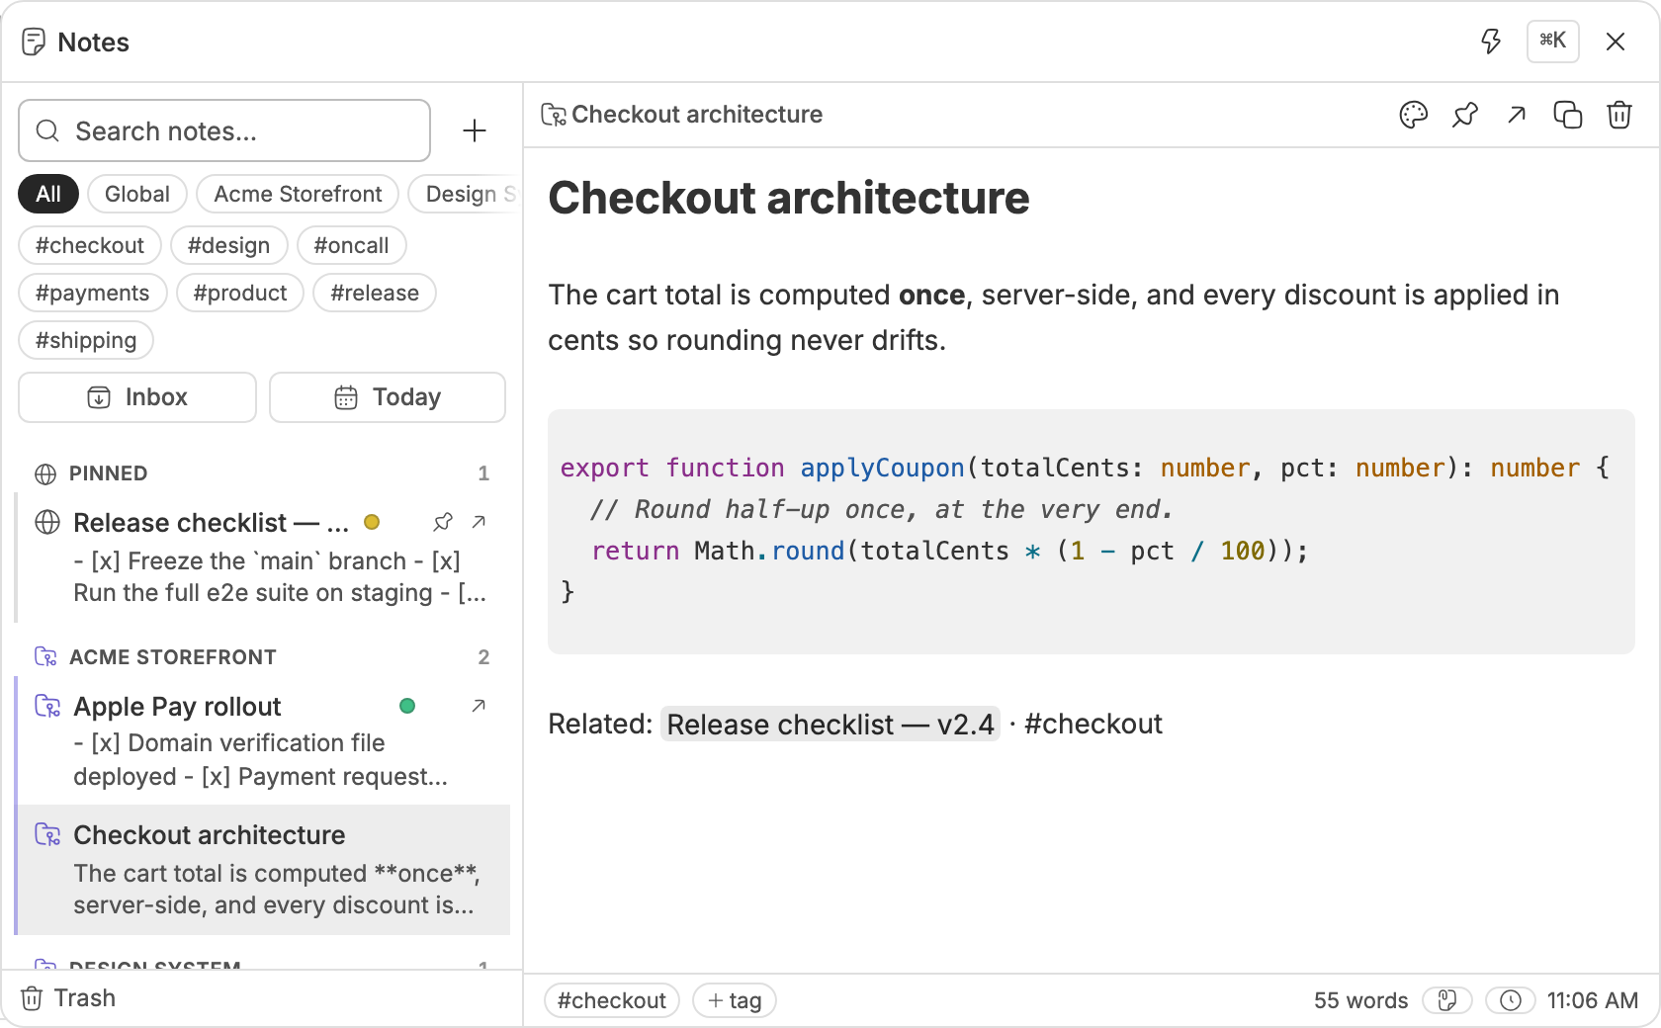
Task: Click the 55 words count
Action: click(x=1360, y=1000)
